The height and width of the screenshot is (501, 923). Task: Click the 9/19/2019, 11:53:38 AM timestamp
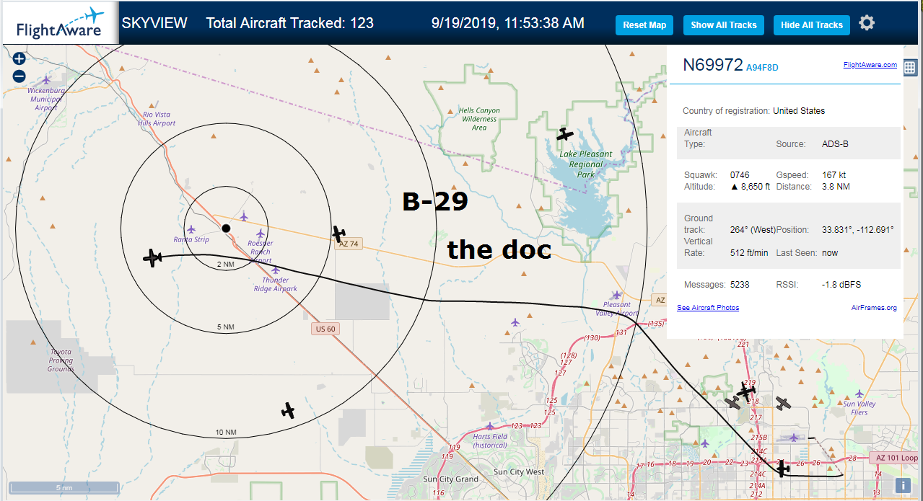(x=508, y=23)
